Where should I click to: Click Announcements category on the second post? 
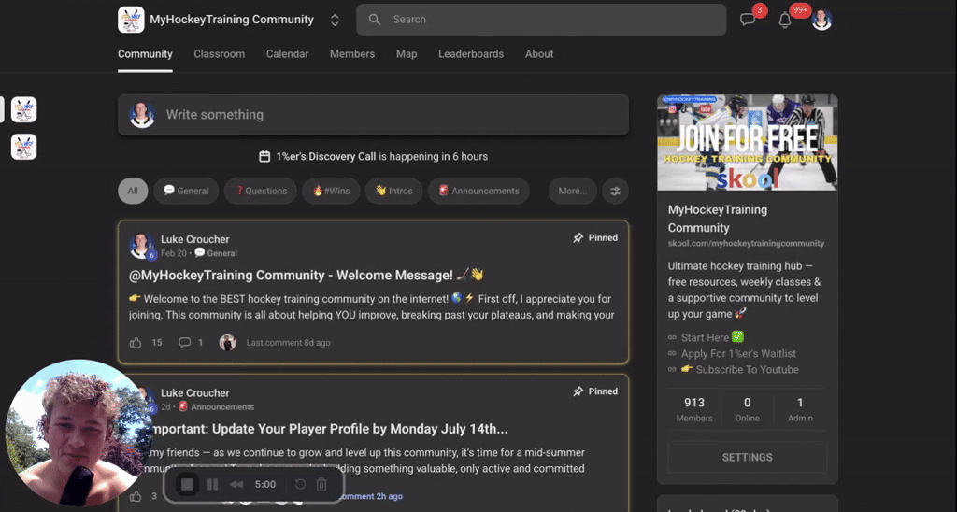click(217, 407)
